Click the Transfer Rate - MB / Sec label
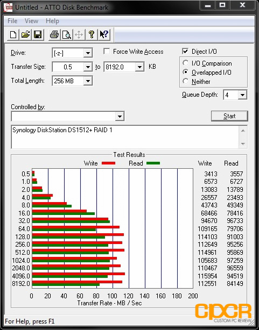 (x=109, y=303)
